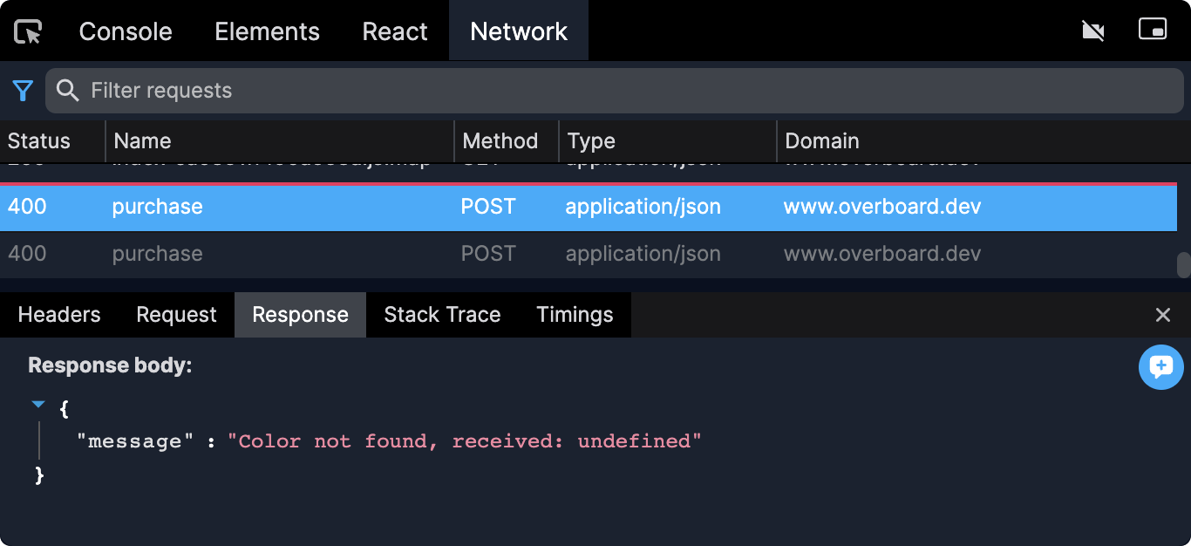Collapse the JSON response body tree

[x=37, y=405]
